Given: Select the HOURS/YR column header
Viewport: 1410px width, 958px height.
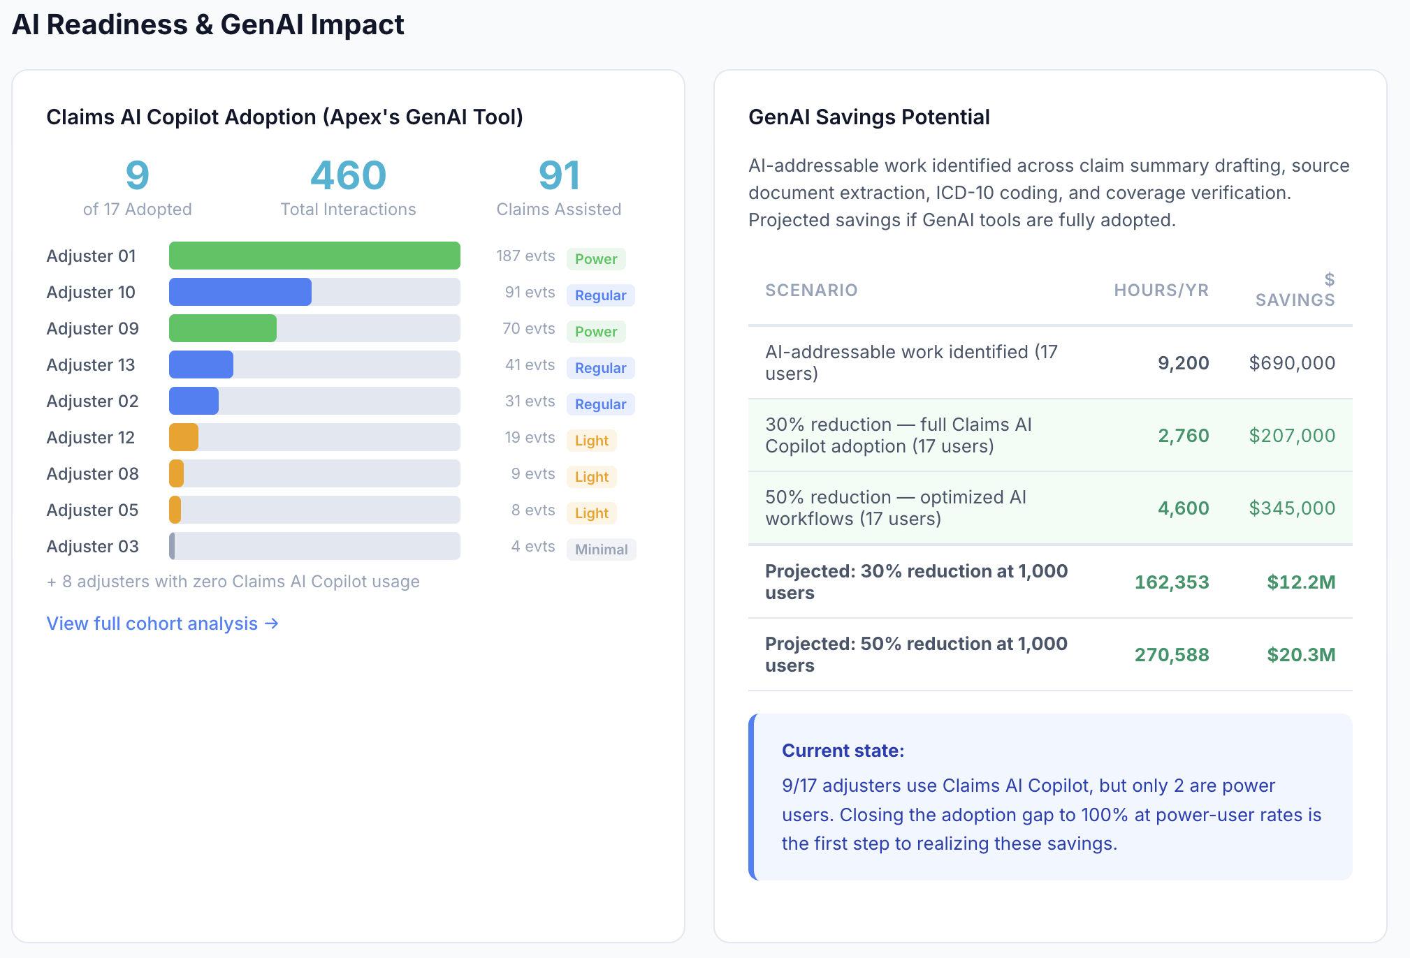Looking at the screenshot, I should click(x=1161, y=290).
